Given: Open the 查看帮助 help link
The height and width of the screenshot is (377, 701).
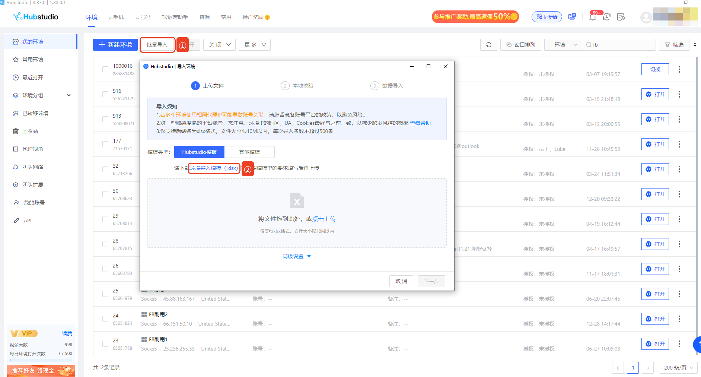Looking at the screenshot, I should click(420, 123).
